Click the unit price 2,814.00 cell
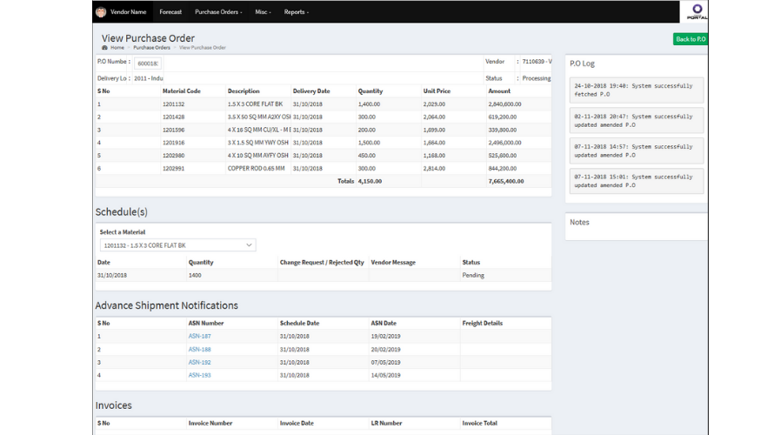The image size is (774, 435). [x=434, y=169]
